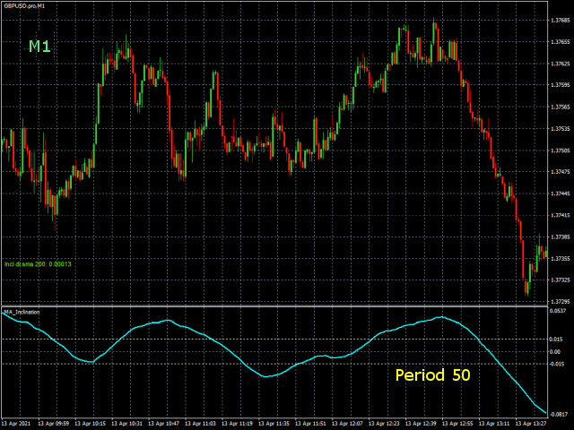Click the '13 Apr 10:15' time label

90,424
